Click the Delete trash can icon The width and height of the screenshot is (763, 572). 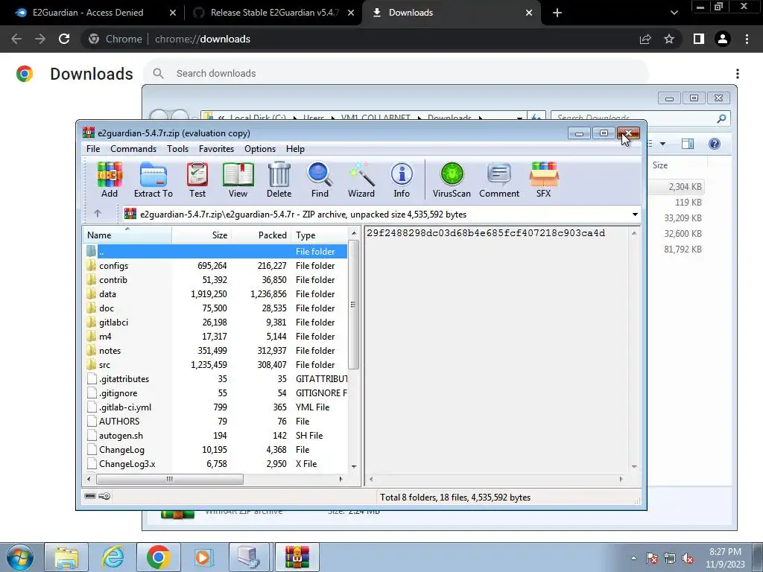pos(279,179)
